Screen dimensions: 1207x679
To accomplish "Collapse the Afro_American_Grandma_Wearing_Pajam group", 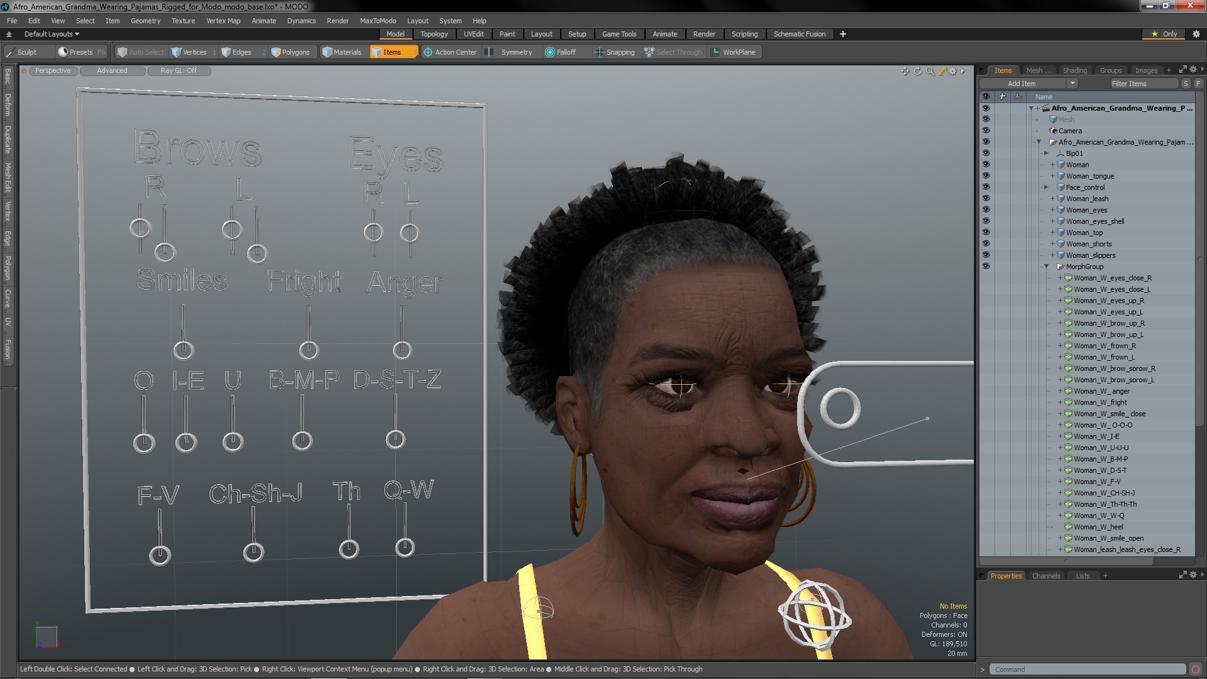I will point(1039,142).
